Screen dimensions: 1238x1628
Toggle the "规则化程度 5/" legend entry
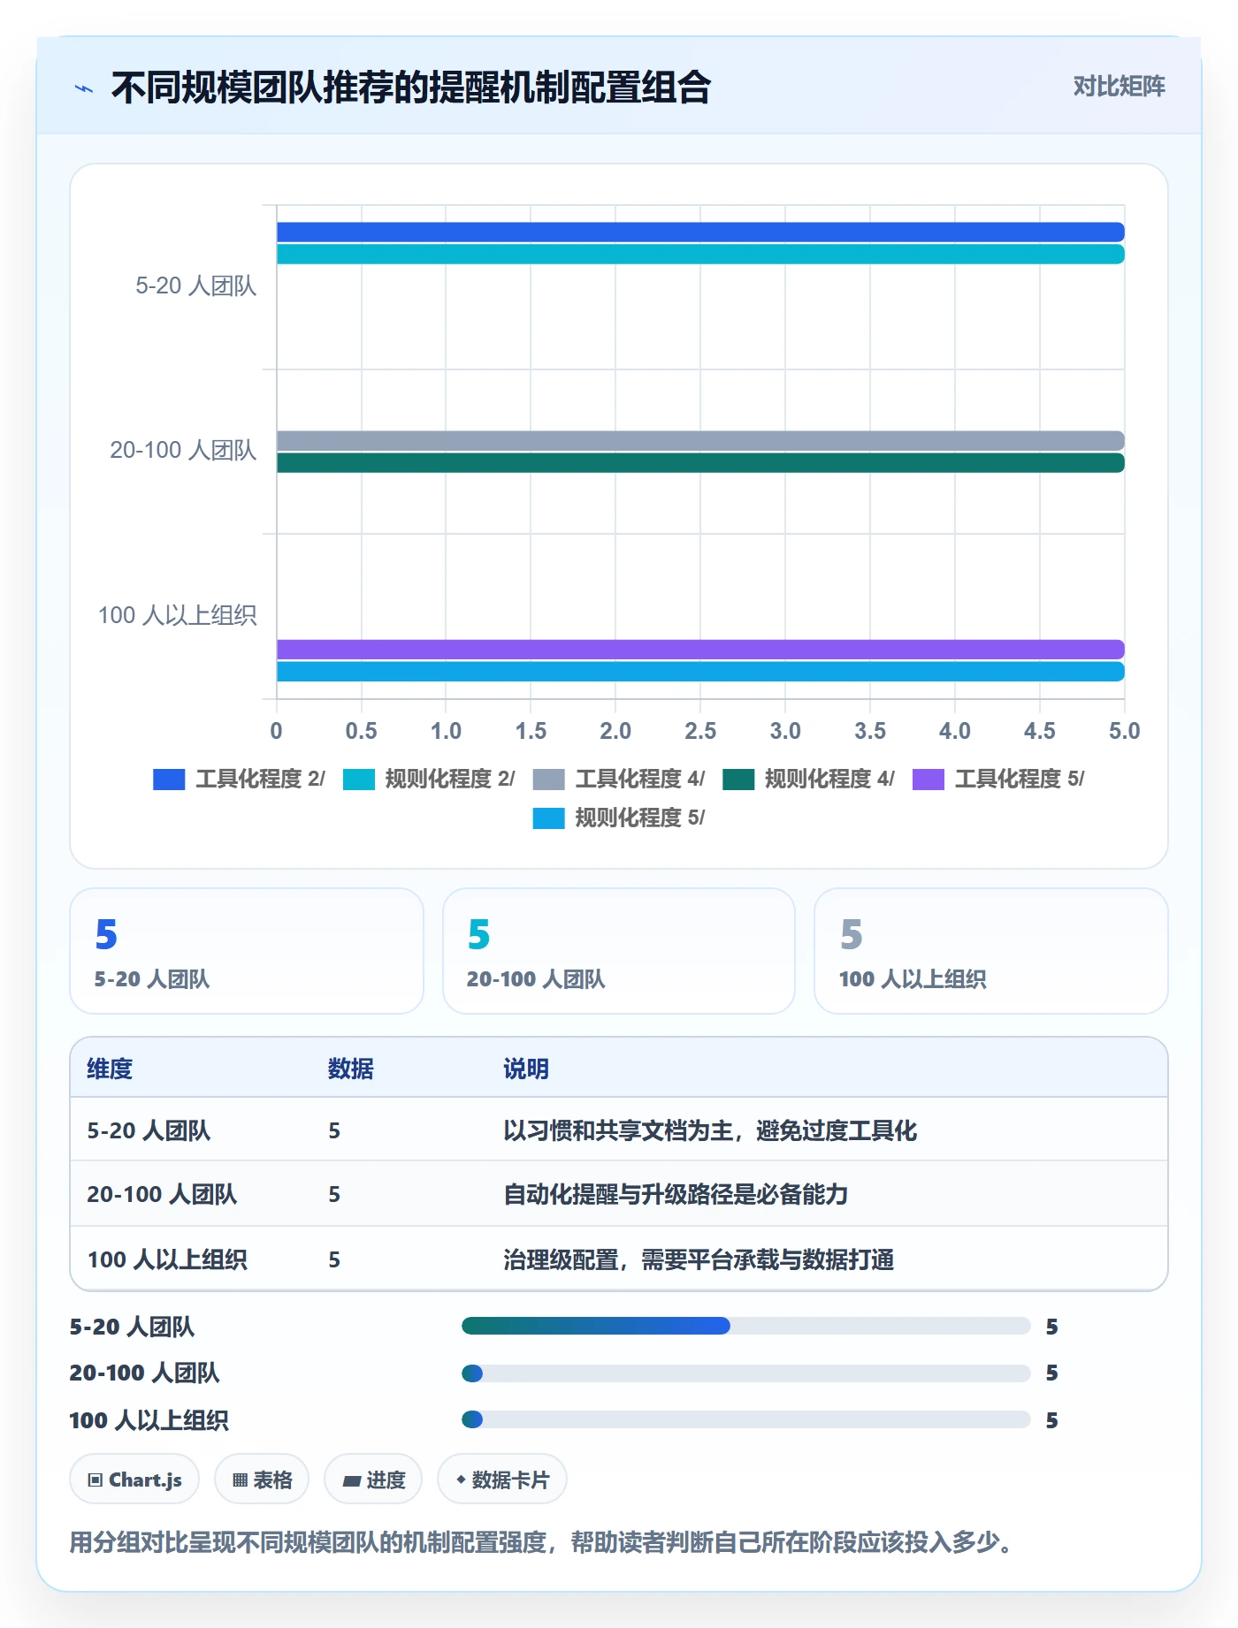pos(619,818)
